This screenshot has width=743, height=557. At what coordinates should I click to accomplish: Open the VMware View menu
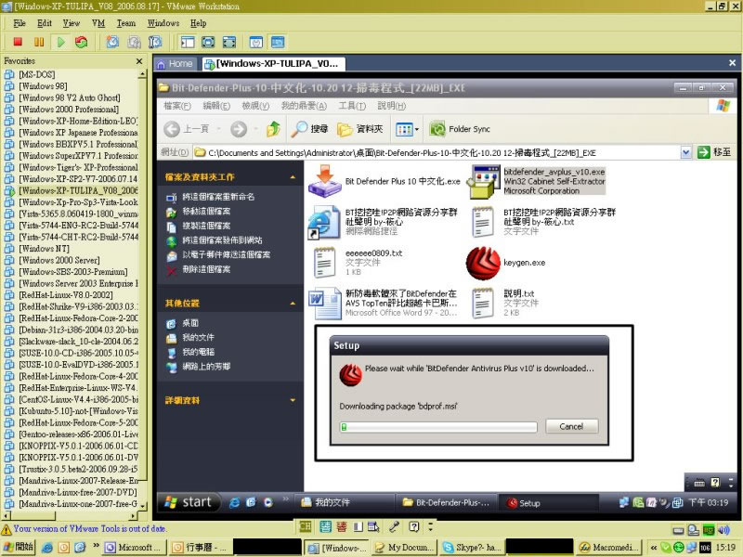click(72, 23)
